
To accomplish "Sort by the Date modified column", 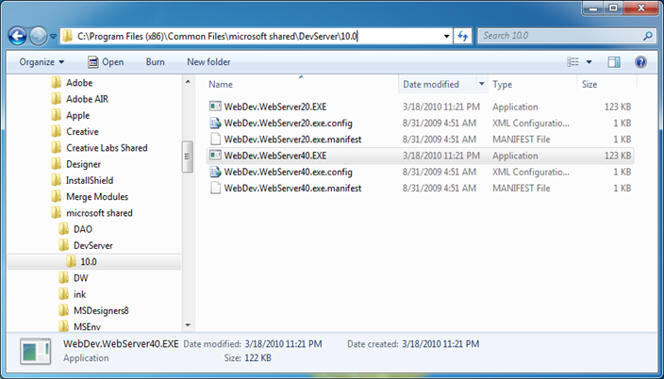I will coord(431,84).
